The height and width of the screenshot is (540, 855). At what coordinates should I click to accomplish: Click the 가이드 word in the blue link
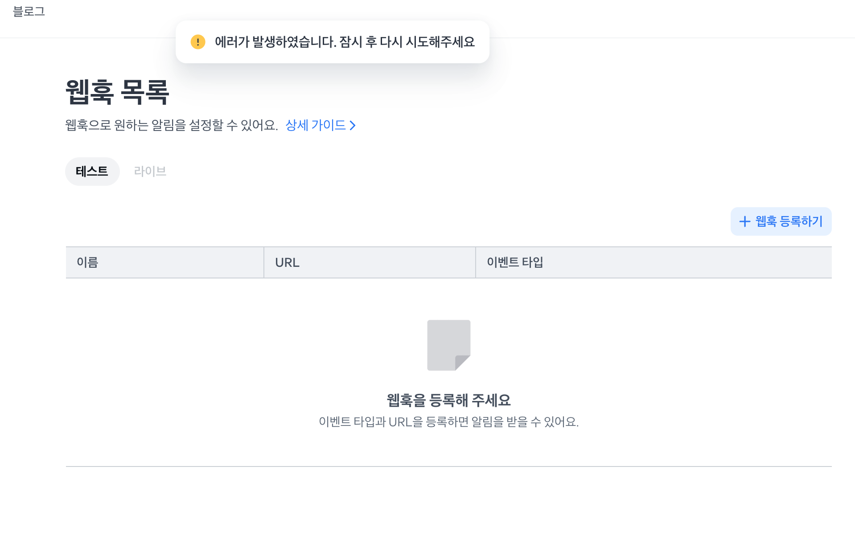coord(329,125)
